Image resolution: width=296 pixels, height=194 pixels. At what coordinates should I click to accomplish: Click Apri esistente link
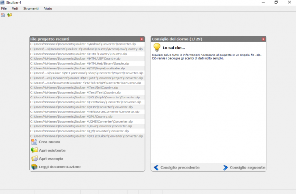pyautogui.click(x=52, y=150)
